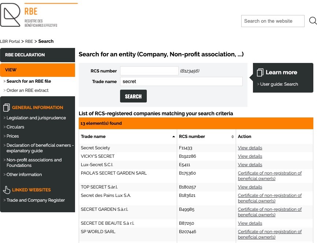Click the magnifying glass search icon
Image resolution: width=317 pixels, height=243 pixels.
tap(313, 21)
